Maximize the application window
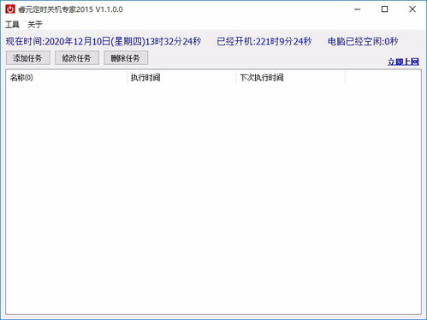The width and height of the screenshot is (427, 320). click(384, 9)
